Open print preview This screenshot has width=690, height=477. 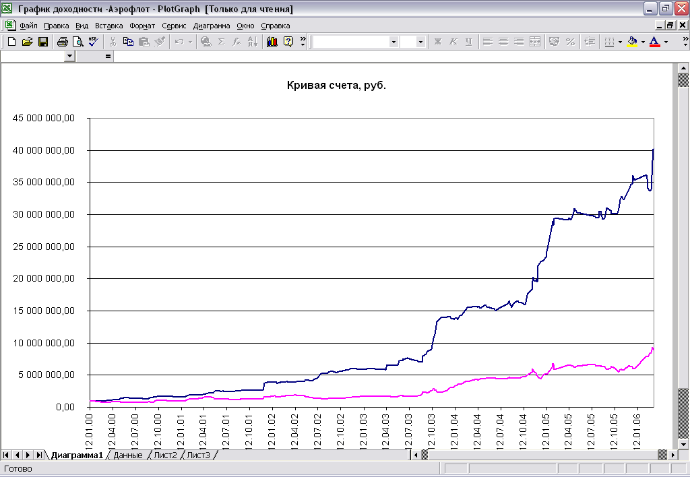tap(78, 42)
